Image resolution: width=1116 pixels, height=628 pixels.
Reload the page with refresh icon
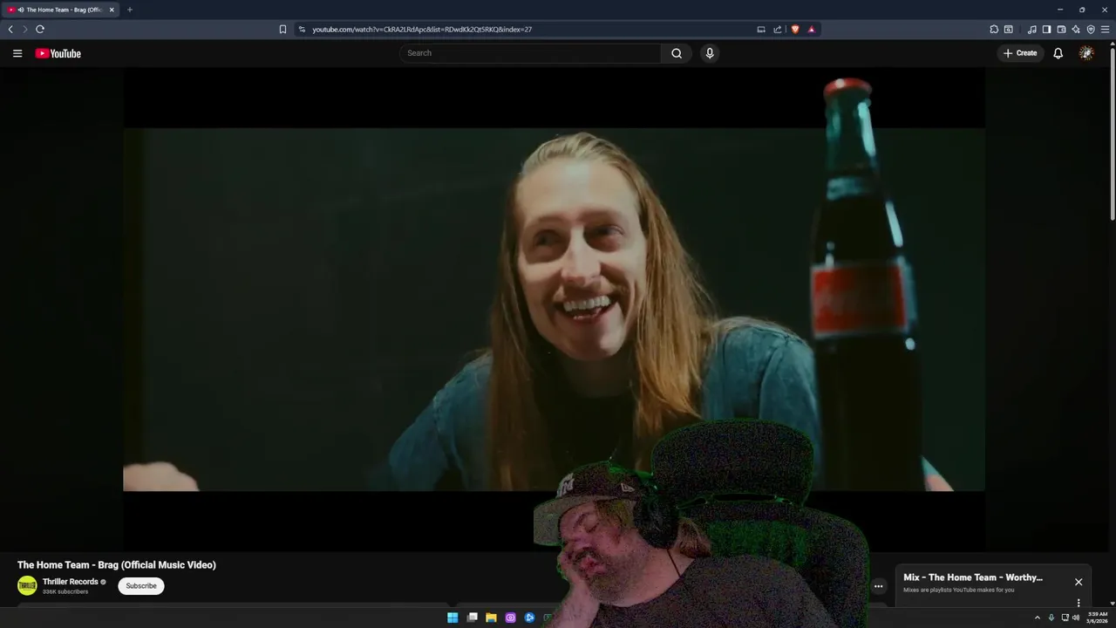point(40,29)
